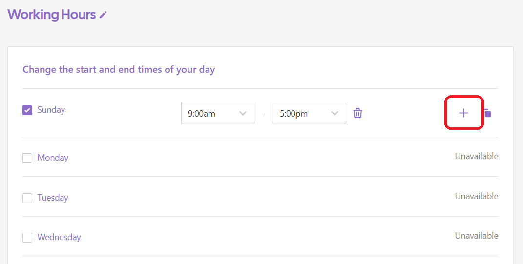Click the Monday day label

pos(53,158)
